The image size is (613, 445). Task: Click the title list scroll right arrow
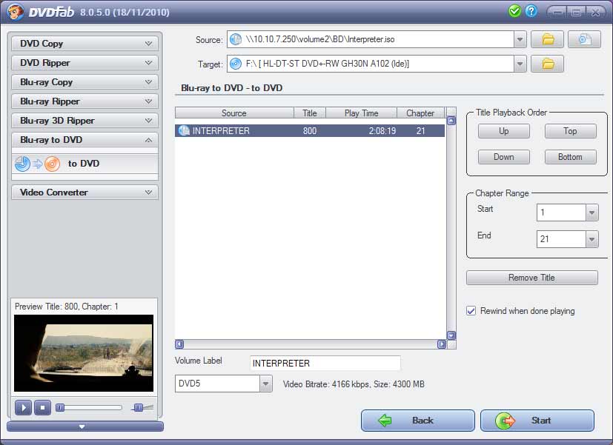[x=441, y=344]
